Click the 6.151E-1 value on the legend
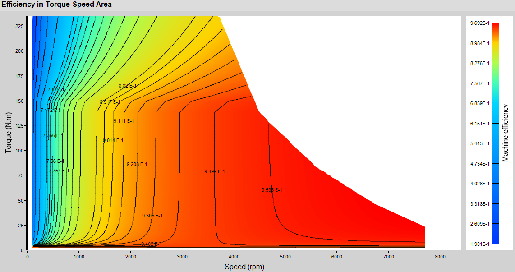The height and width of the screenshot is (272, 515). tap(480, 124)
